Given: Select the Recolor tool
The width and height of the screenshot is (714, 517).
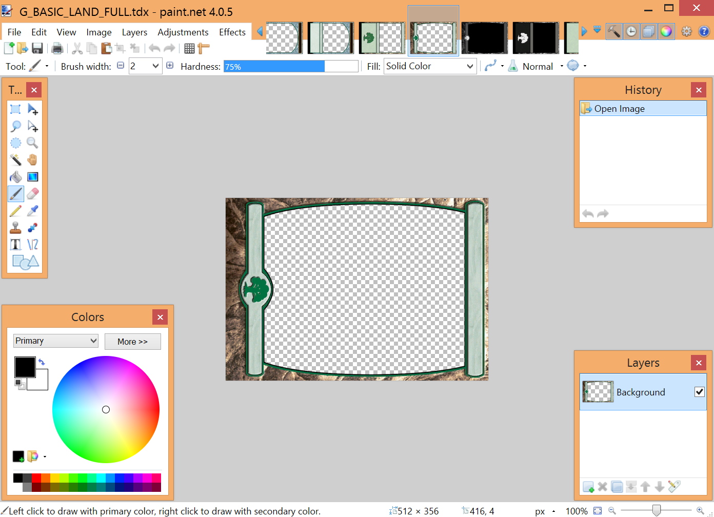Looking at the screenshot, I should coord(33,228).
